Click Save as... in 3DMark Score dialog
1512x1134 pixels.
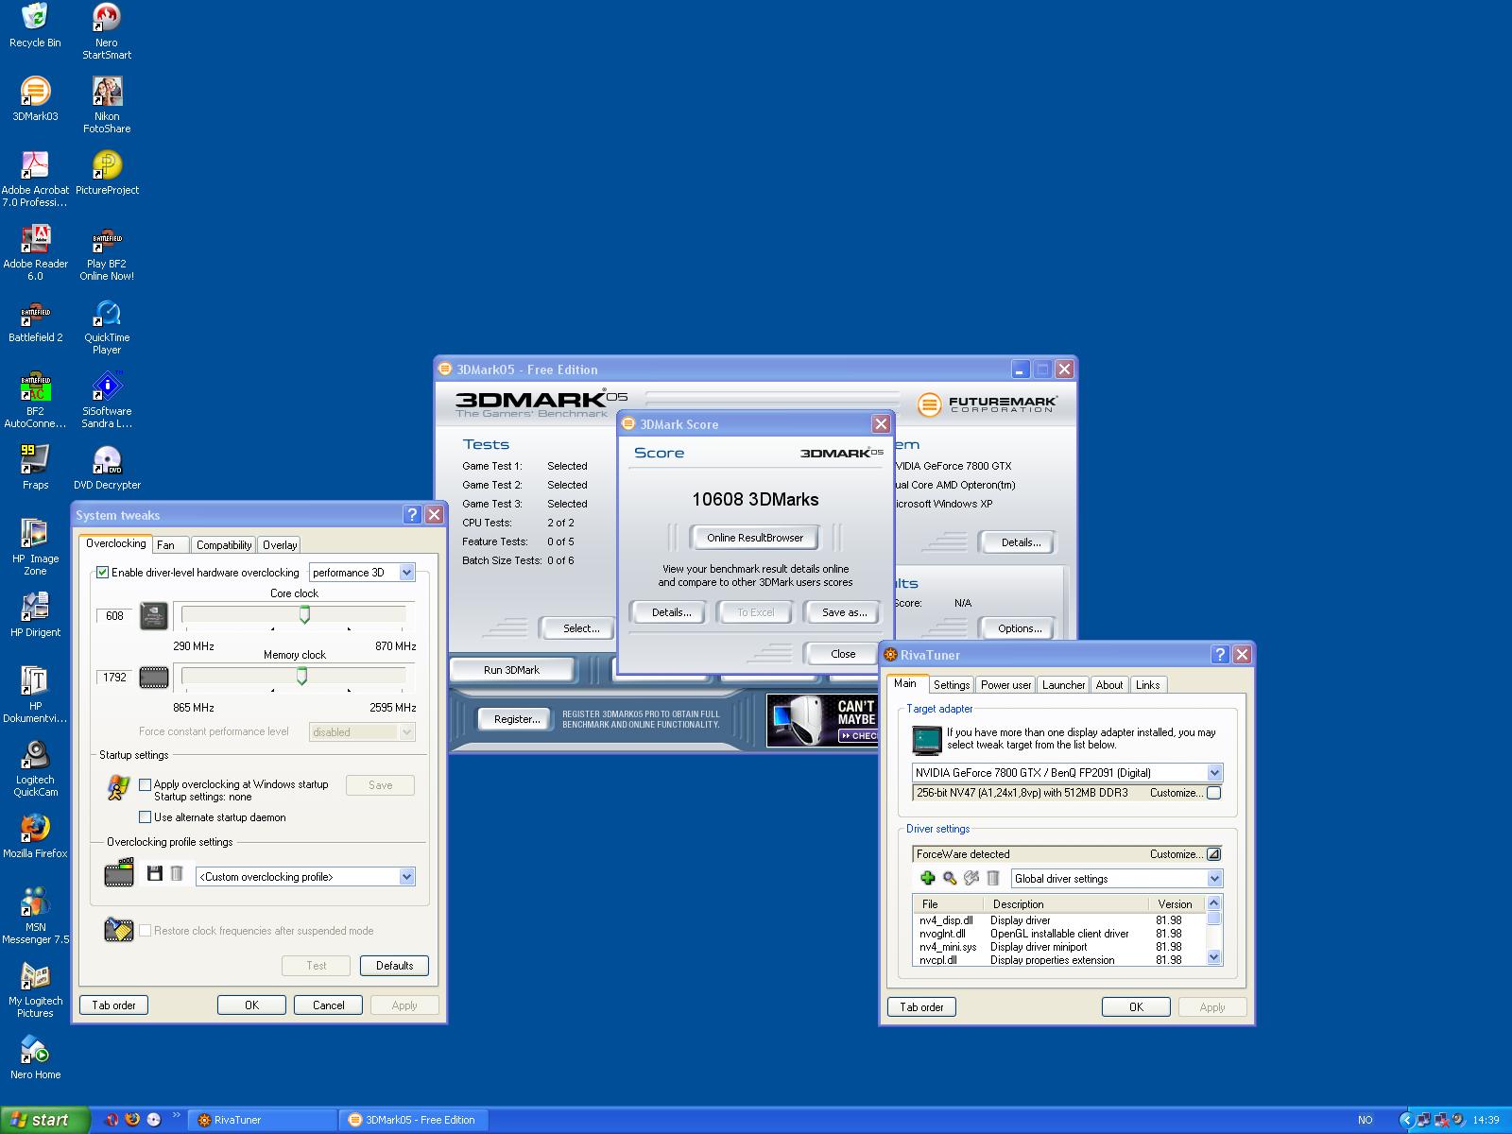coord(844,612)
